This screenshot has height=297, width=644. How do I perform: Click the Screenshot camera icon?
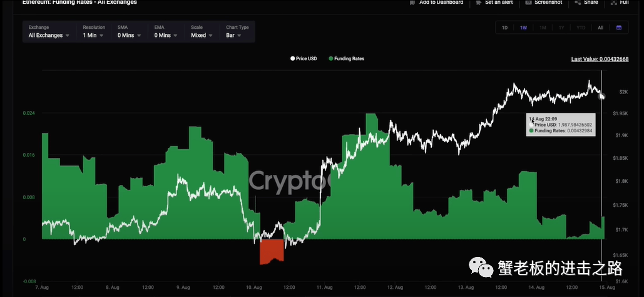point(529,3)
